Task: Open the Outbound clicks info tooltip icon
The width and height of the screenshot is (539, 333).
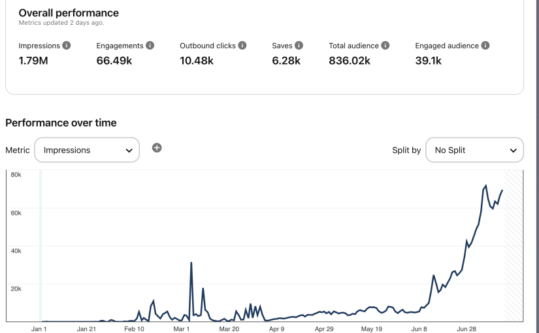Action: point(242,46)
